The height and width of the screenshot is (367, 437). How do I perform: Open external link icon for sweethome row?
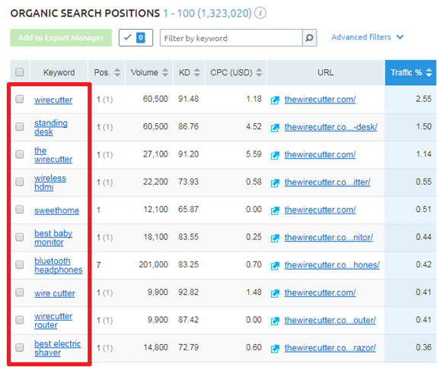(275, 210)
